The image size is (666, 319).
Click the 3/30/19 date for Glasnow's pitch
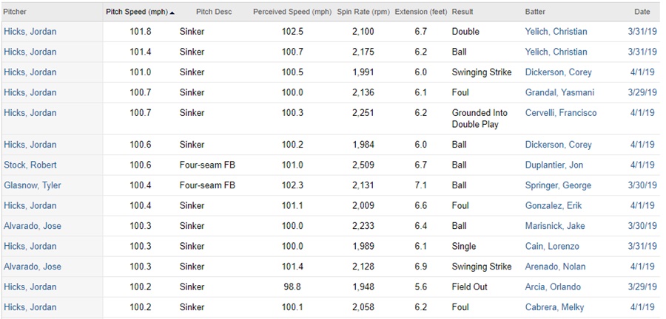coord(641,185)
